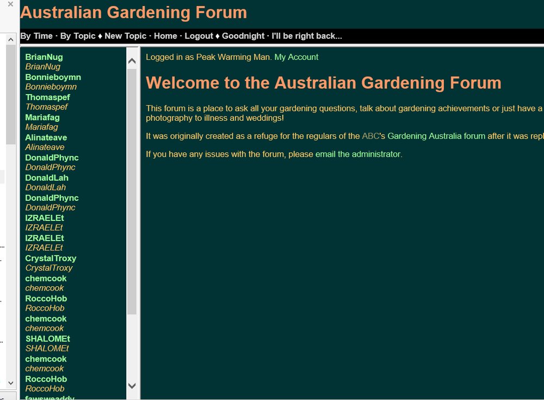Image resolution: width=544 pixels, height=400 pixels.
Task: Click the Australian Gardening Forum header title
Action: [133, 13]
